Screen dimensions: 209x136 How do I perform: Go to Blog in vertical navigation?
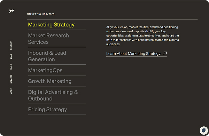point(11,56)
